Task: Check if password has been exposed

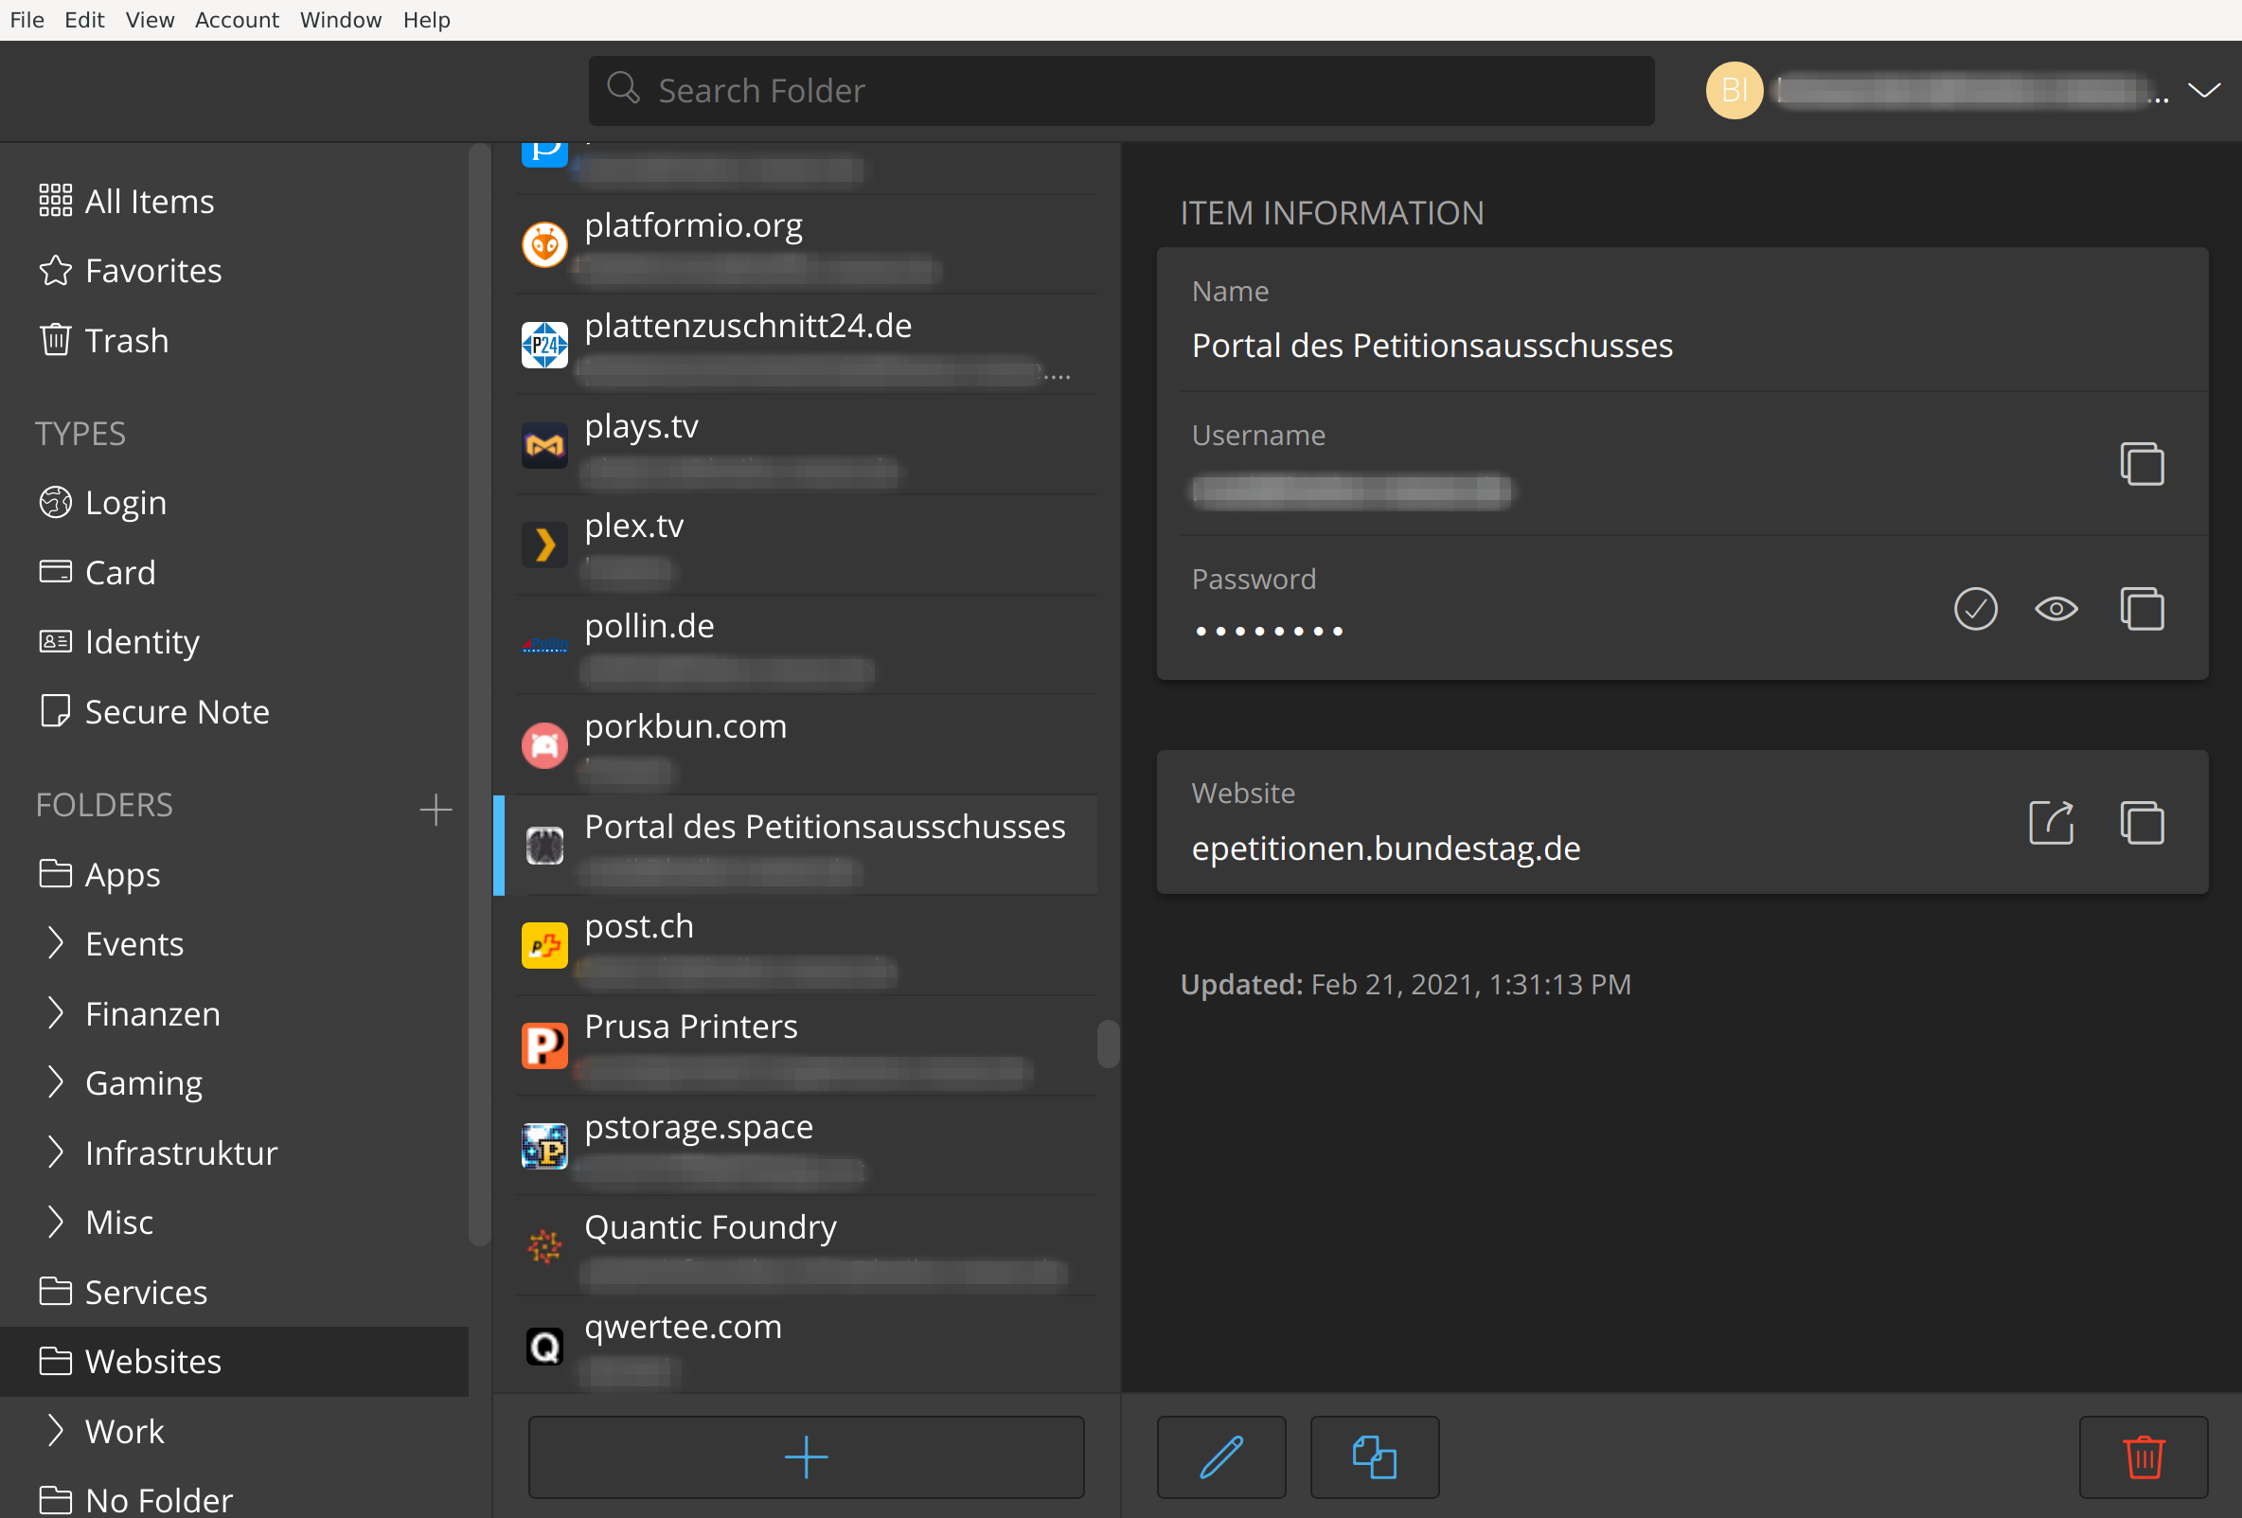Action: tap(1975, 609)
